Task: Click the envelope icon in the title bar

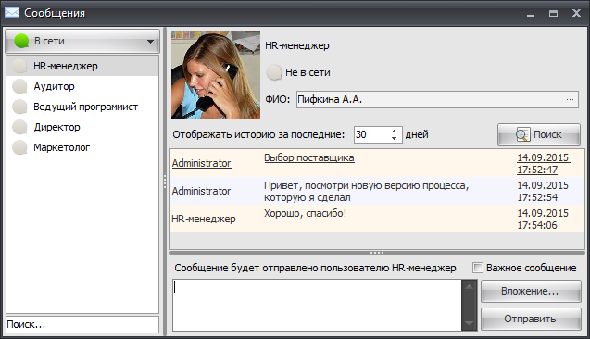Action: pos(12,13)
